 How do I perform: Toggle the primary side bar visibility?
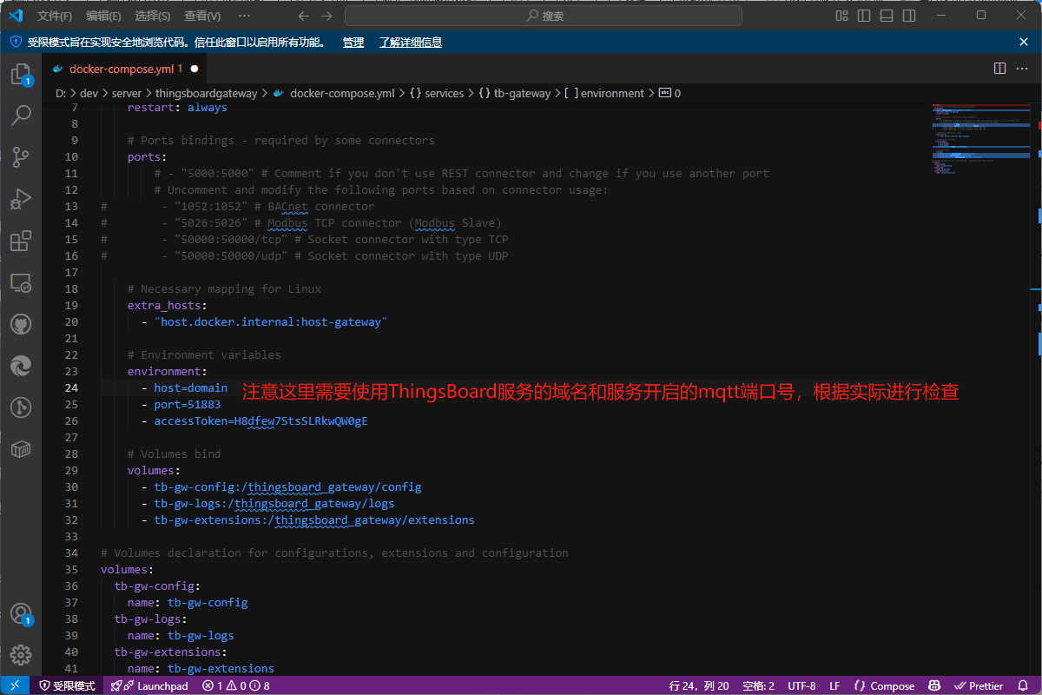point(864,16)
